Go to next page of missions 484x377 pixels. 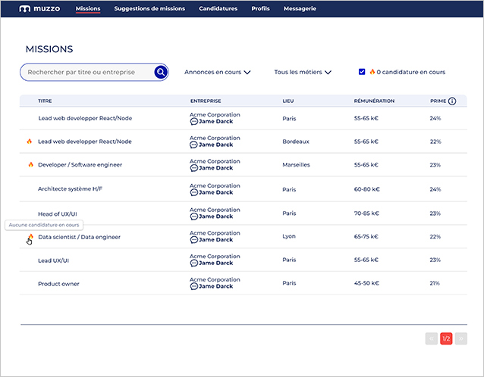pyautogui.click(x=461, y=339)
